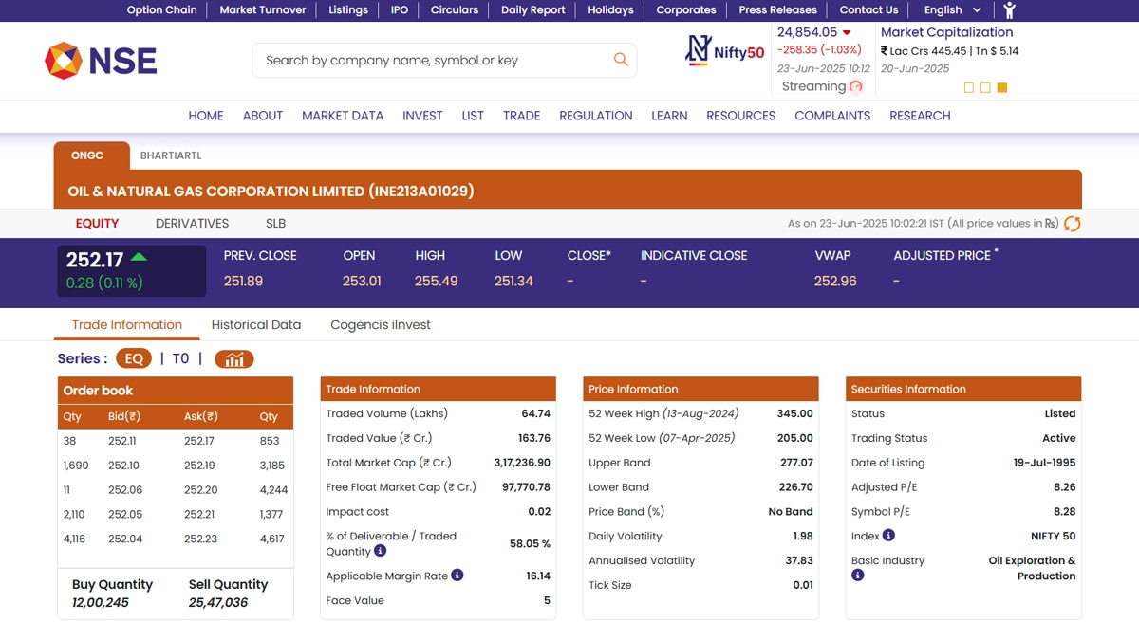
Task: Click the search magnifier icon
Action: tap(621, 60)
